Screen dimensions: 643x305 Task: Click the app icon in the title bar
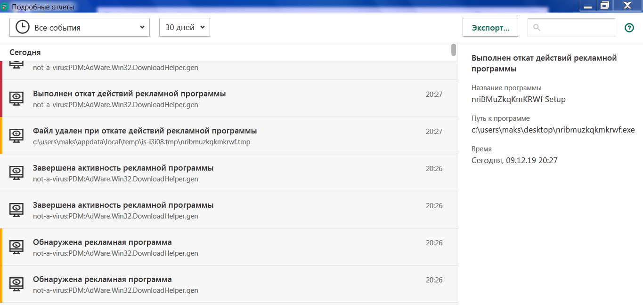point(5,7)
